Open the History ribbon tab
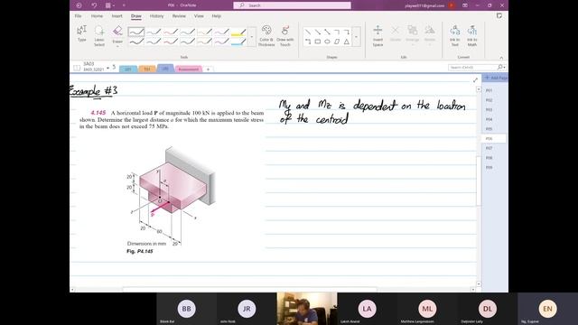This screenshot has width=578, height=325. click(x=156, y=16)
